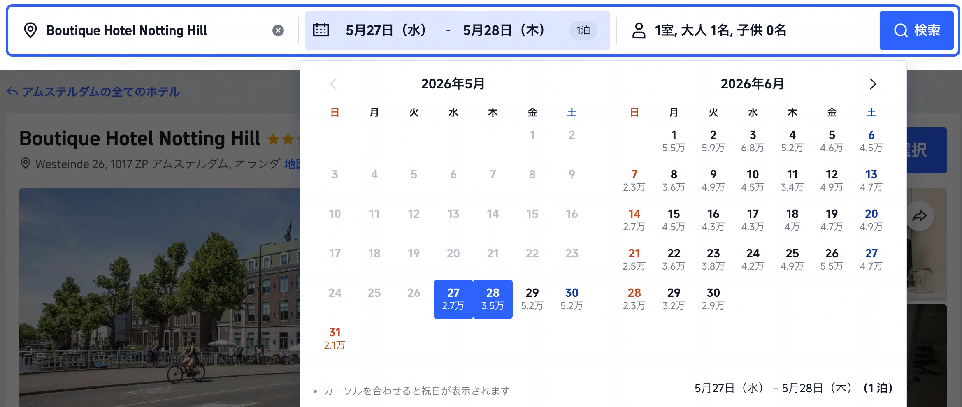Open アムステルダムの全てのホテル back link
Viewport: 962px width, 407px height.
click(93, 91)
